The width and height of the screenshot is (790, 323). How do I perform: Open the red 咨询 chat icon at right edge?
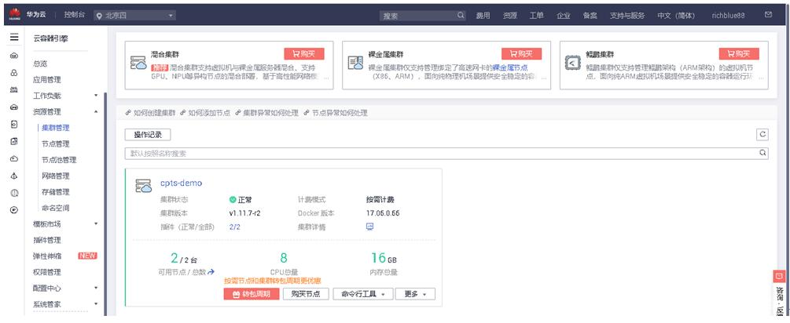point(779,276)
